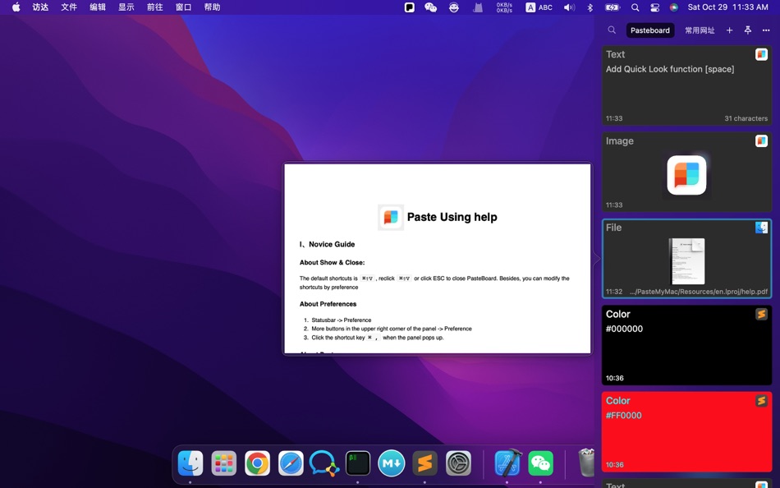Click Sublime icon on #FF0000 Color card
This screenshot has width=780, height=488.
click(x=761, y=401)
